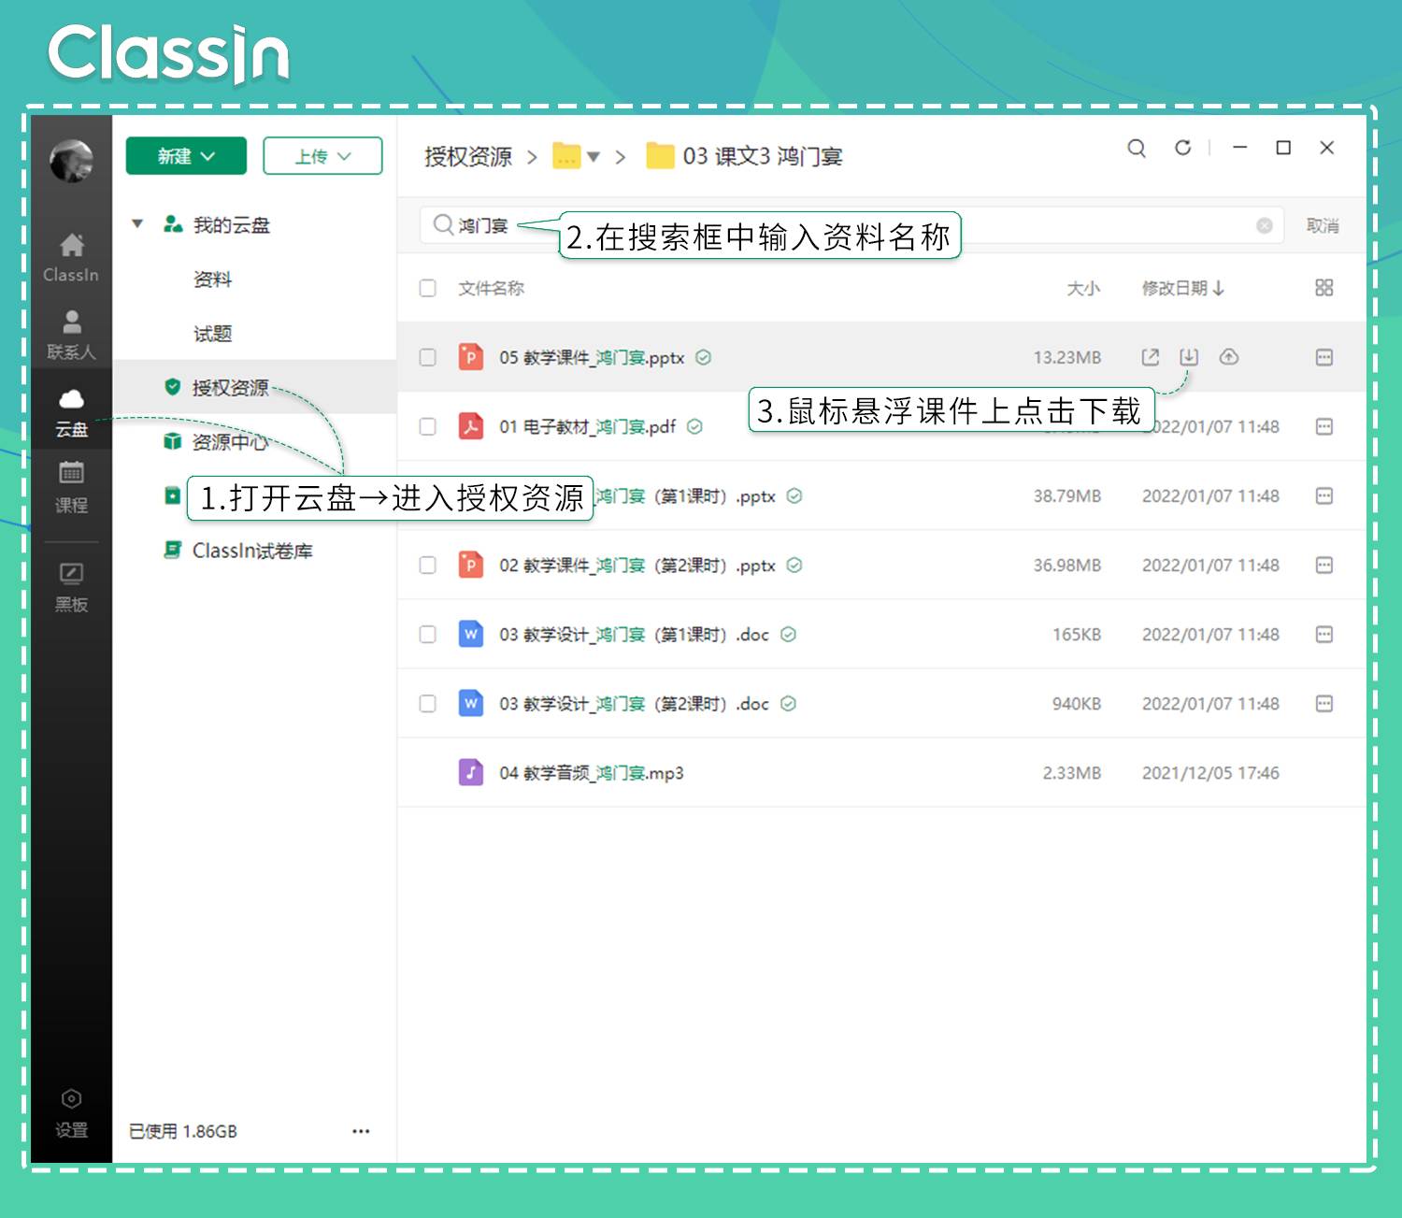Select 资料 in the cloud tree
Image resolution: width=1402 pixels, height=1218 pixels.
[212, 279]
